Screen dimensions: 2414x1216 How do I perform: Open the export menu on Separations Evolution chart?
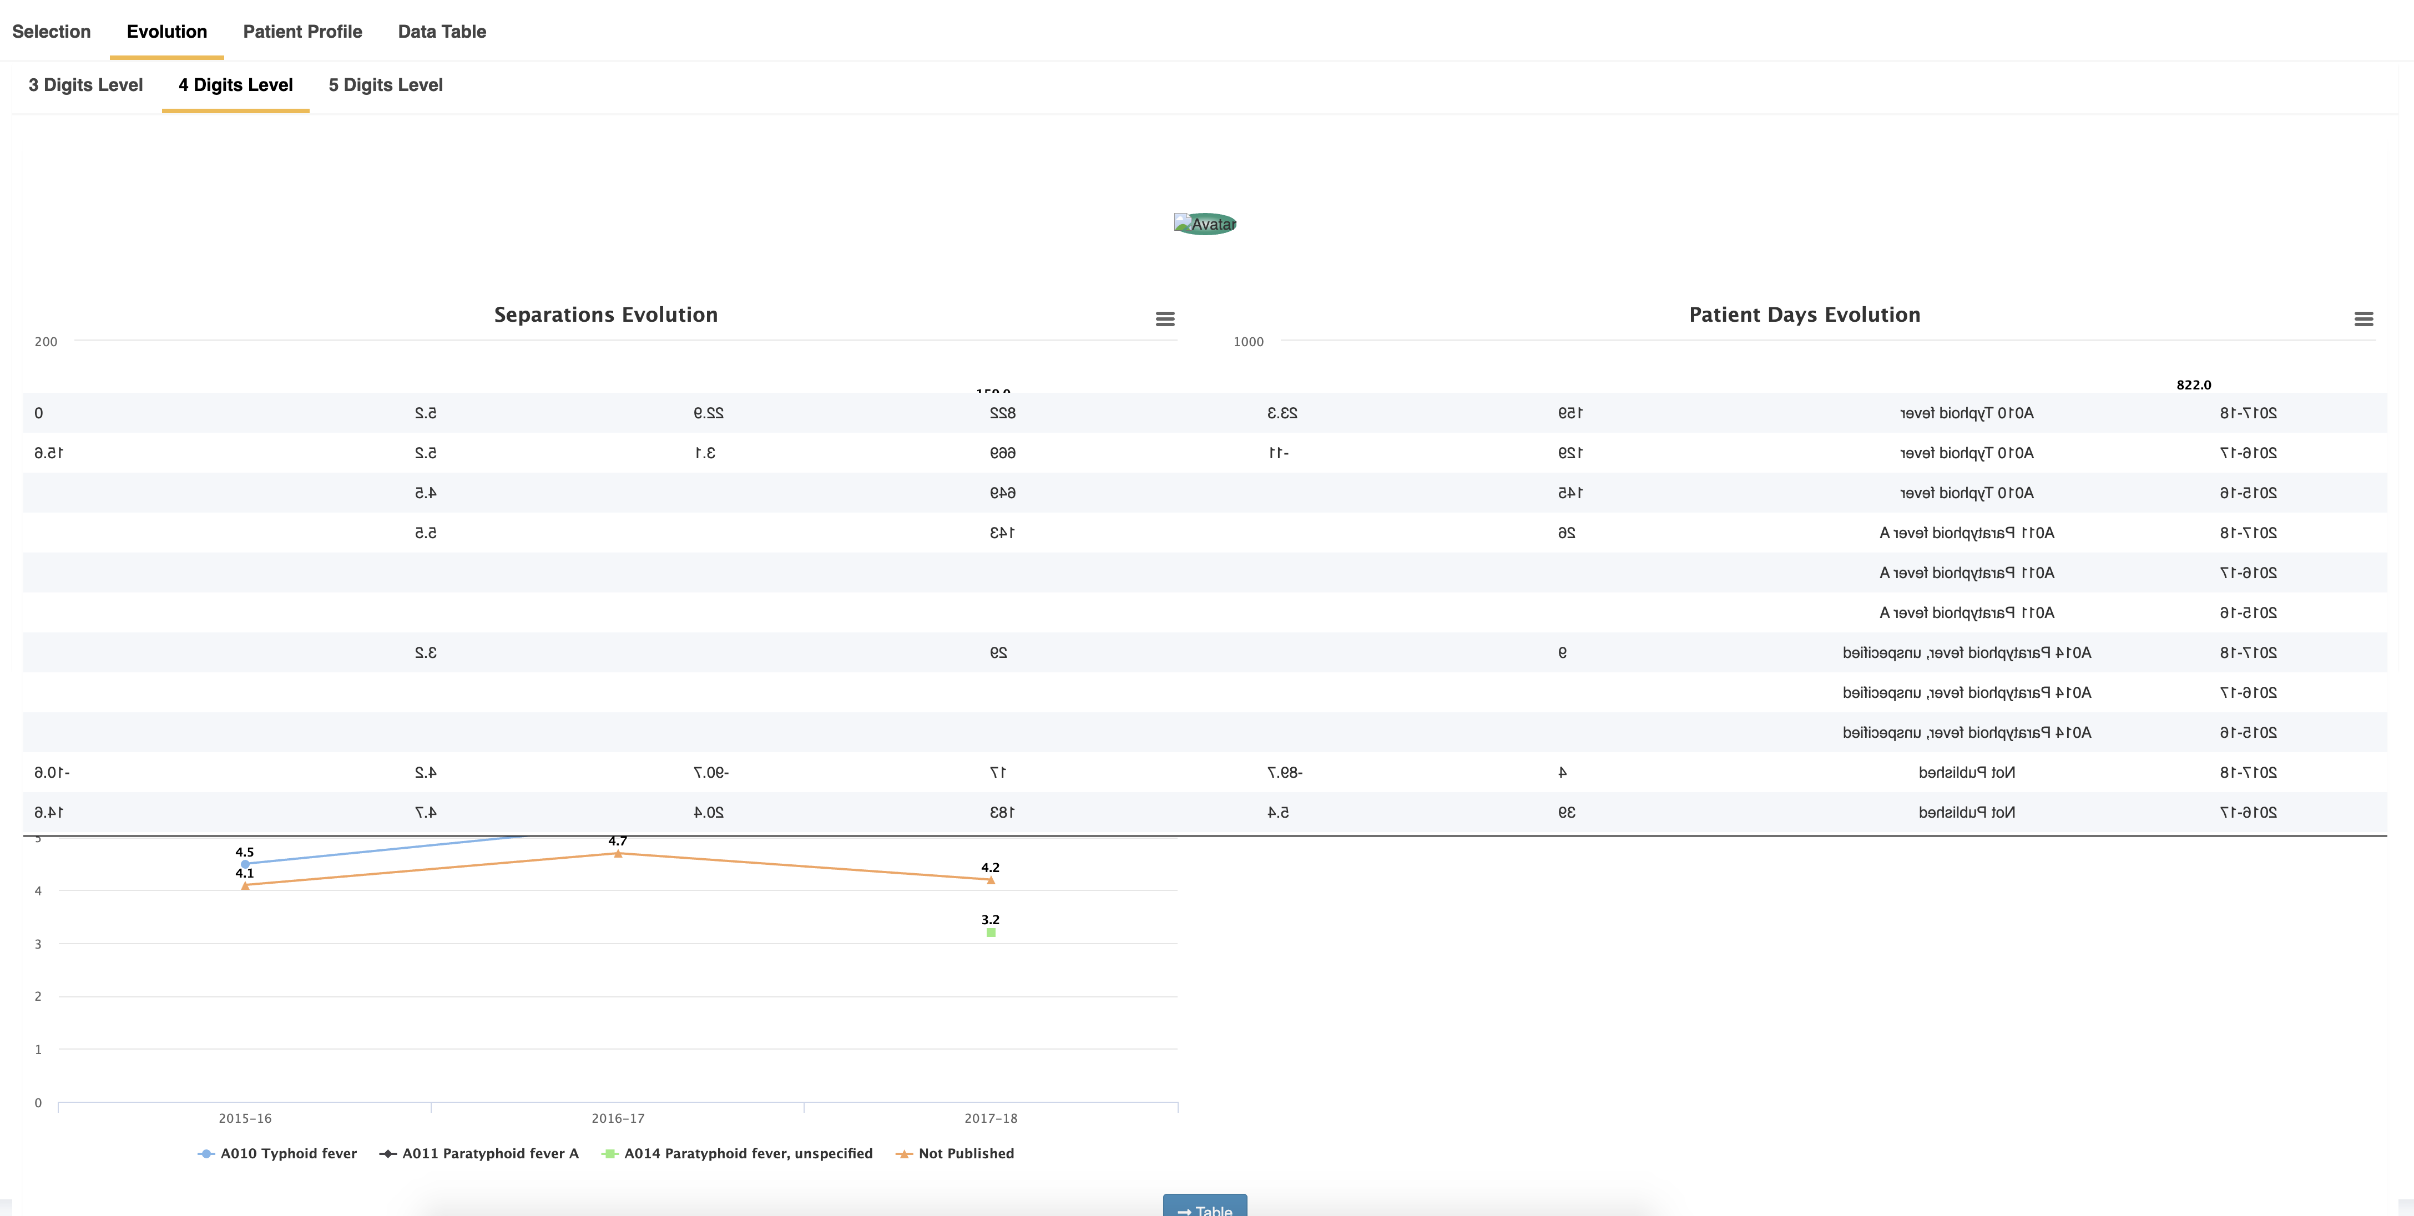click(1165, 318)
